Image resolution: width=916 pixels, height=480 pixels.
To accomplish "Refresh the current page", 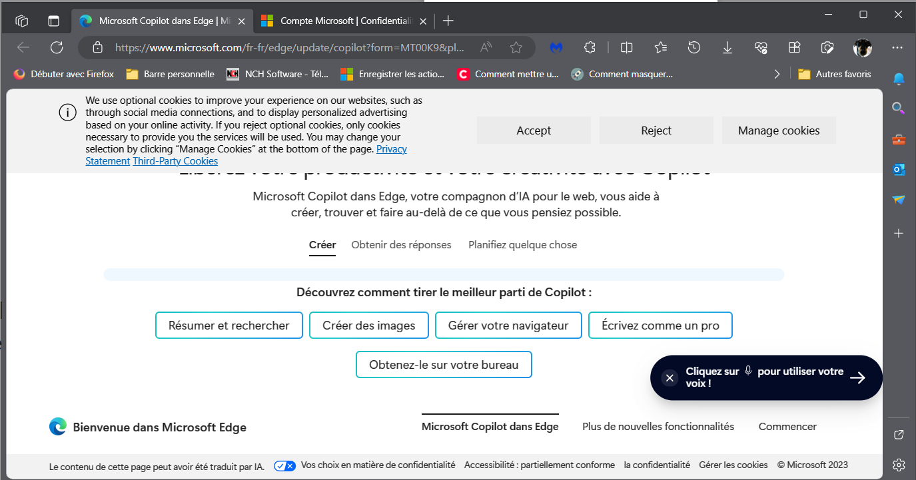I will pyautogui.click(x=57, y=47).
